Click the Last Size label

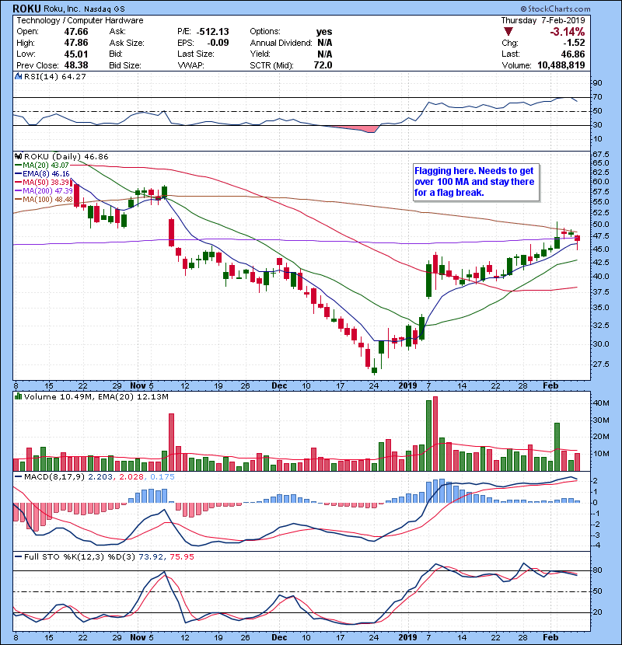coord(195,54)
